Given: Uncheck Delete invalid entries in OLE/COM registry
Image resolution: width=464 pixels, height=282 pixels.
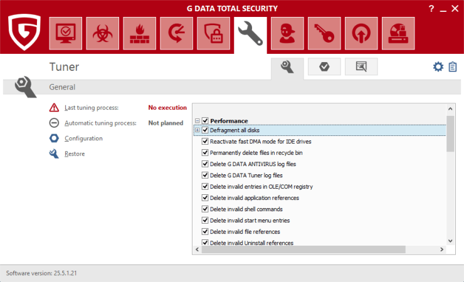Looking at the screenshot, I should pos(205,186).
